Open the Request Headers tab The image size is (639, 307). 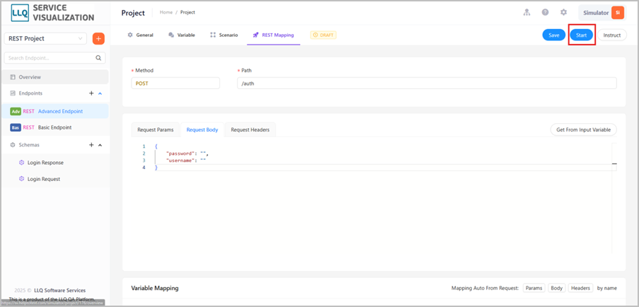point(251,130)
